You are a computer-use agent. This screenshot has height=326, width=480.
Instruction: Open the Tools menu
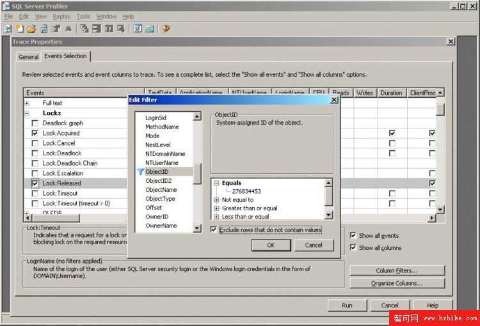coord(83,17)
